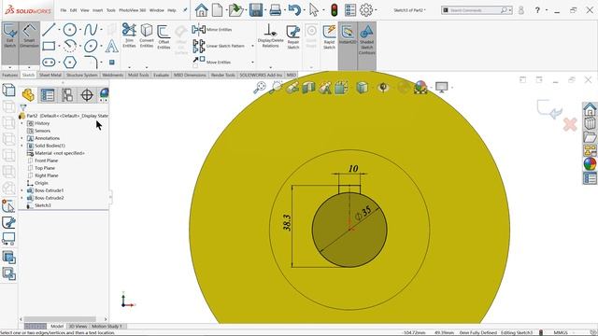The width and height of the screenshot is (598, 336).
Task: Click the Print toolbar icon
Action: click(276, 10)
